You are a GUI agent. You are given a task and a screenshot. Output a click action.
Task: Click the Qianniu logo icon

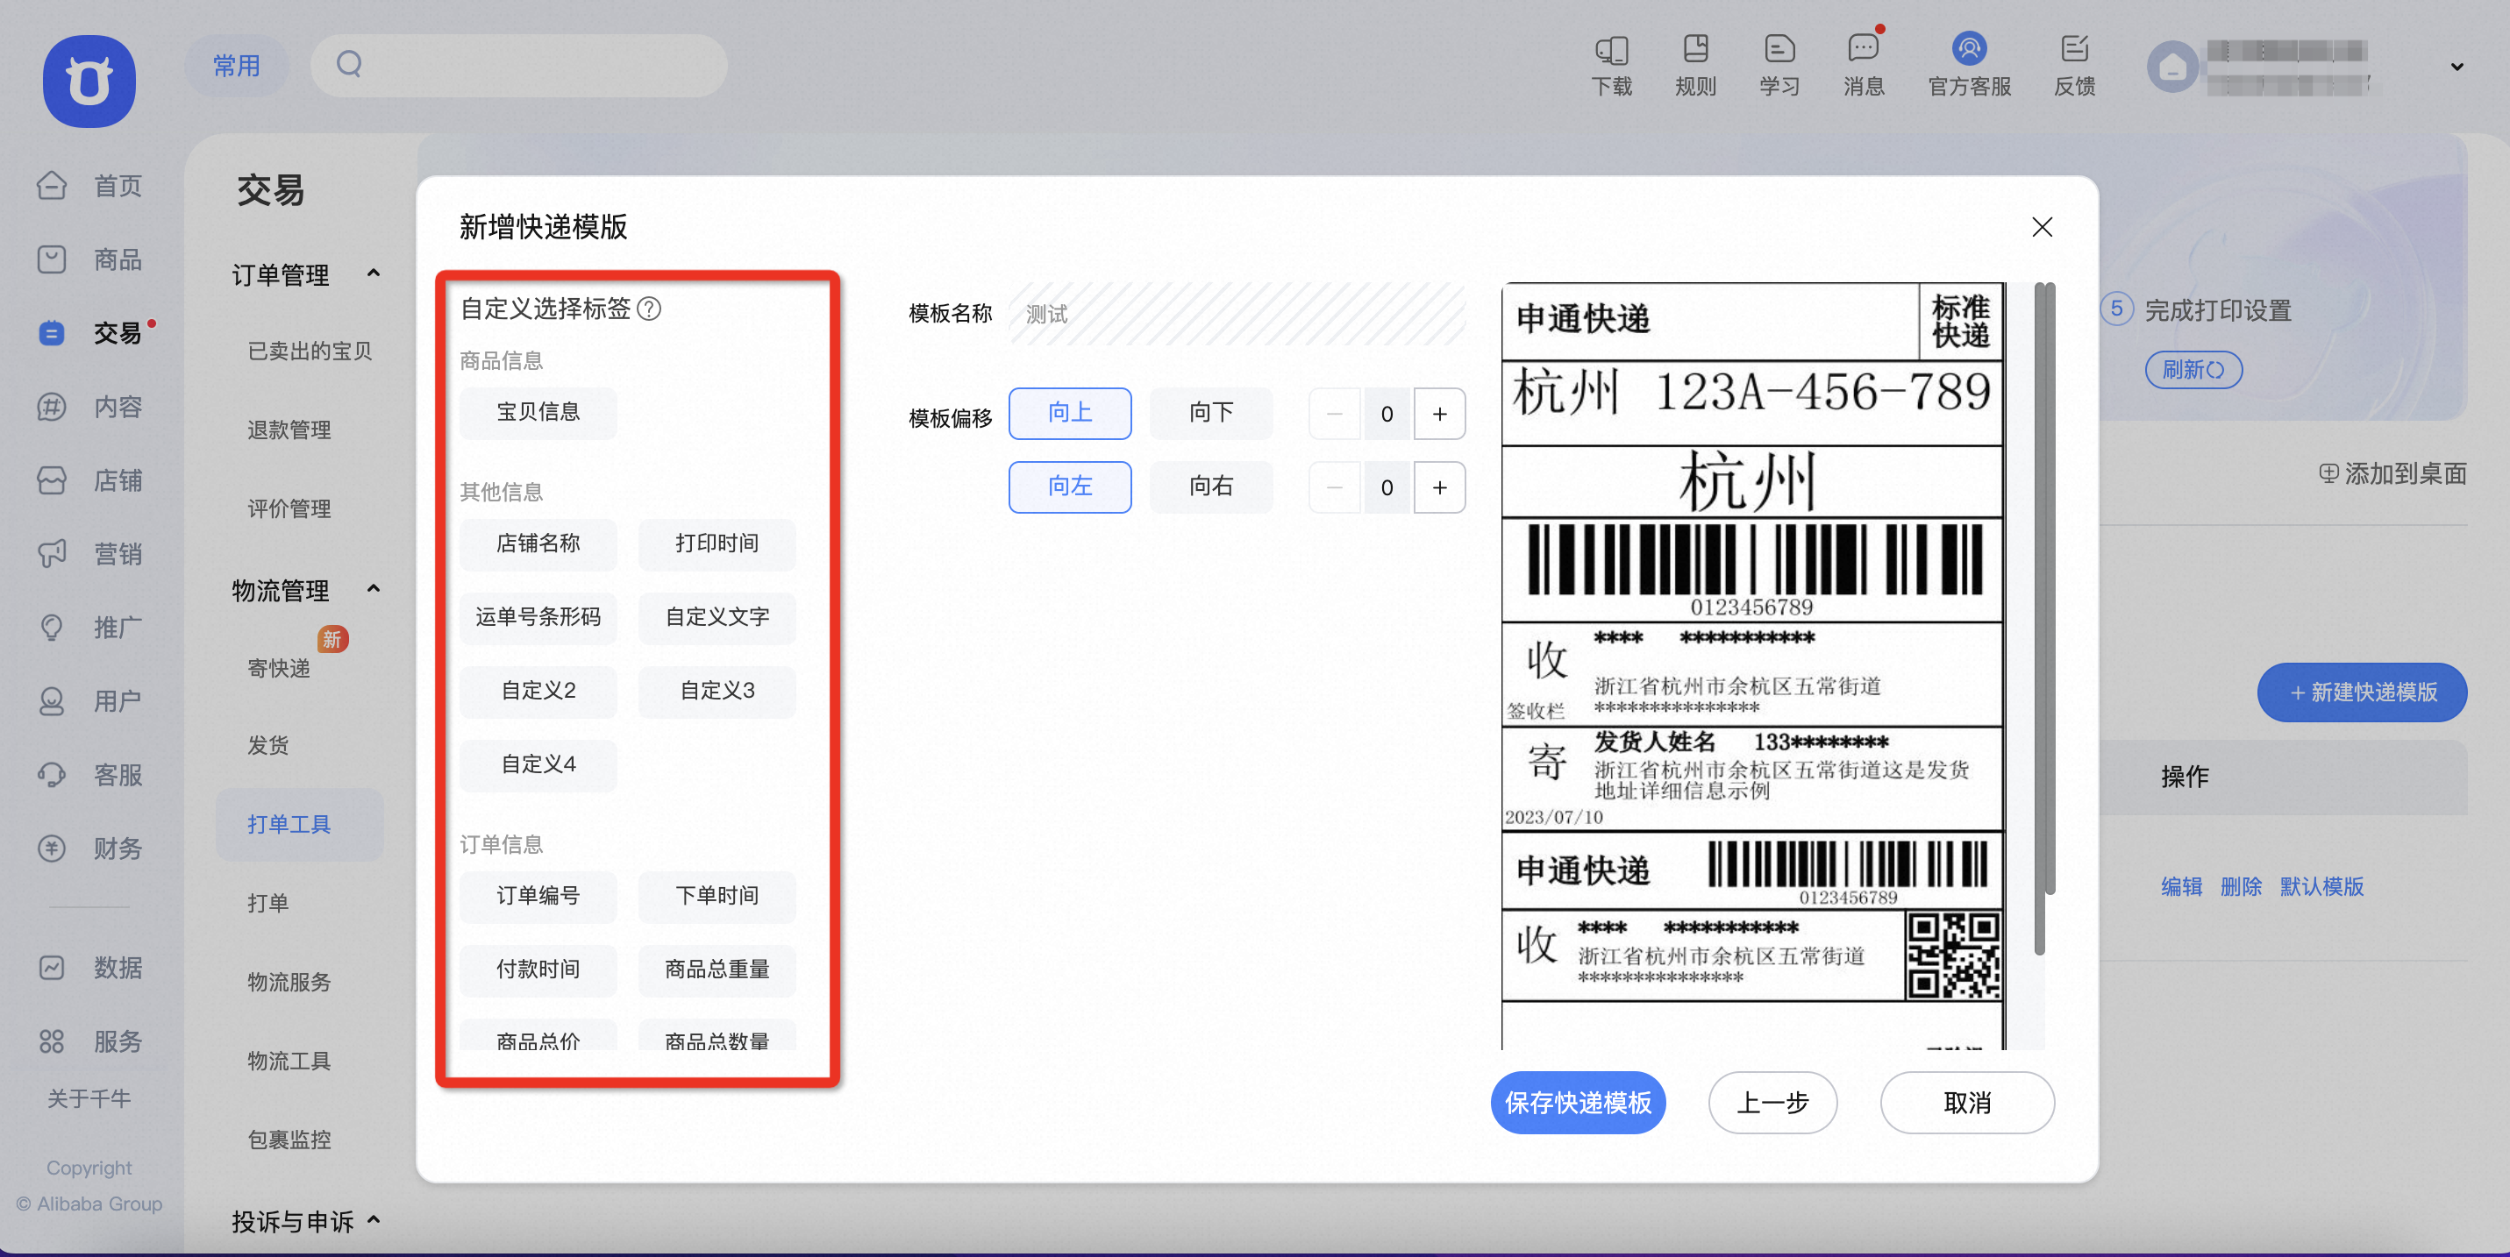[89, 81]
